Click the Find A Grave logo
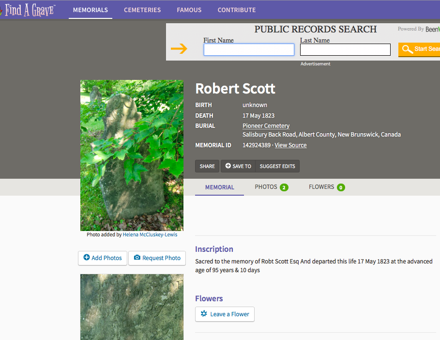Image resolution: width=440 pixels, height=340 pixels. 28,10
